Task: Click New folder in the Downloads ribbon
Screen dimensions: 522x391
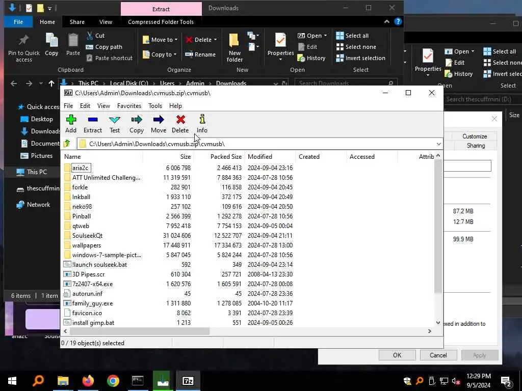Action: point(234,48)
